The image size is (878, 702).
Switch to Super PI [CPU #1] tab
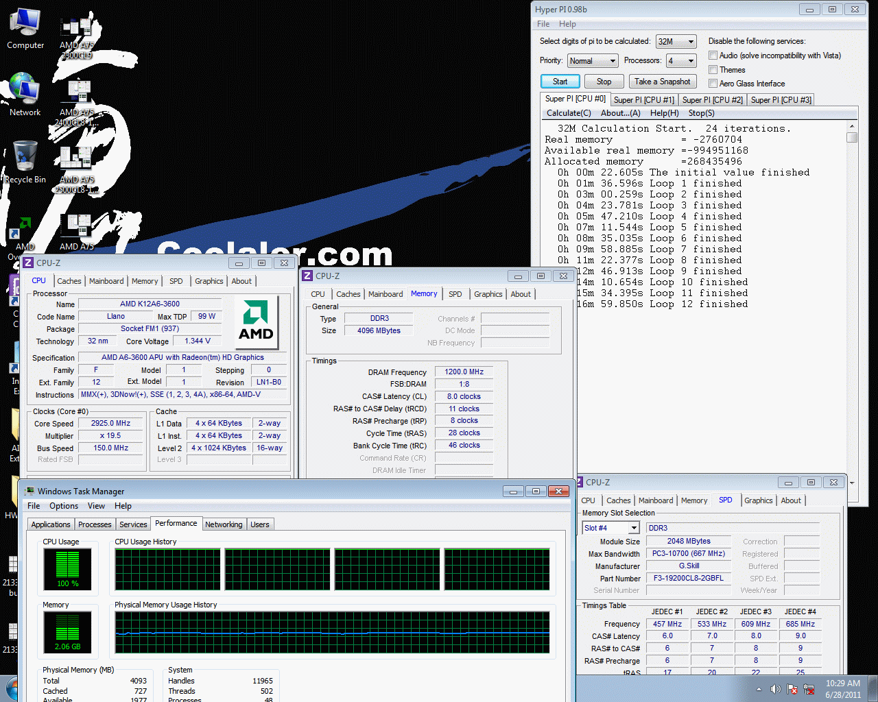643,100
